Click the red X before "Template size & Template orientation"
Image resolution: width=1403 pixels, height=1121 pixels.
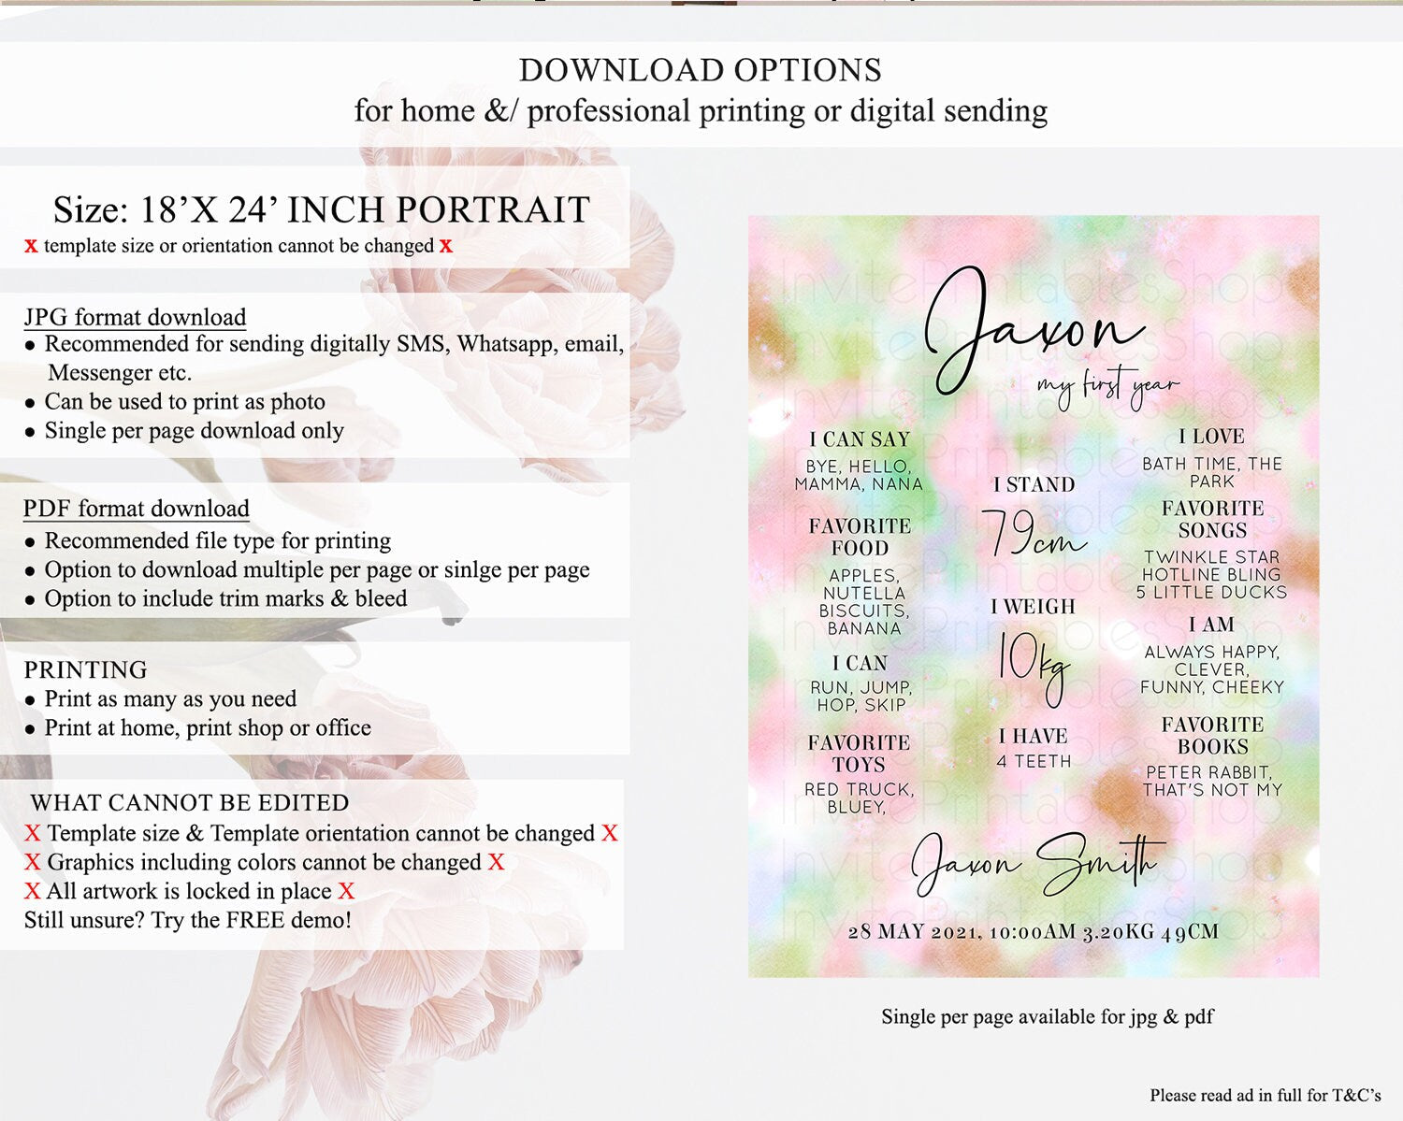[33, 833]
